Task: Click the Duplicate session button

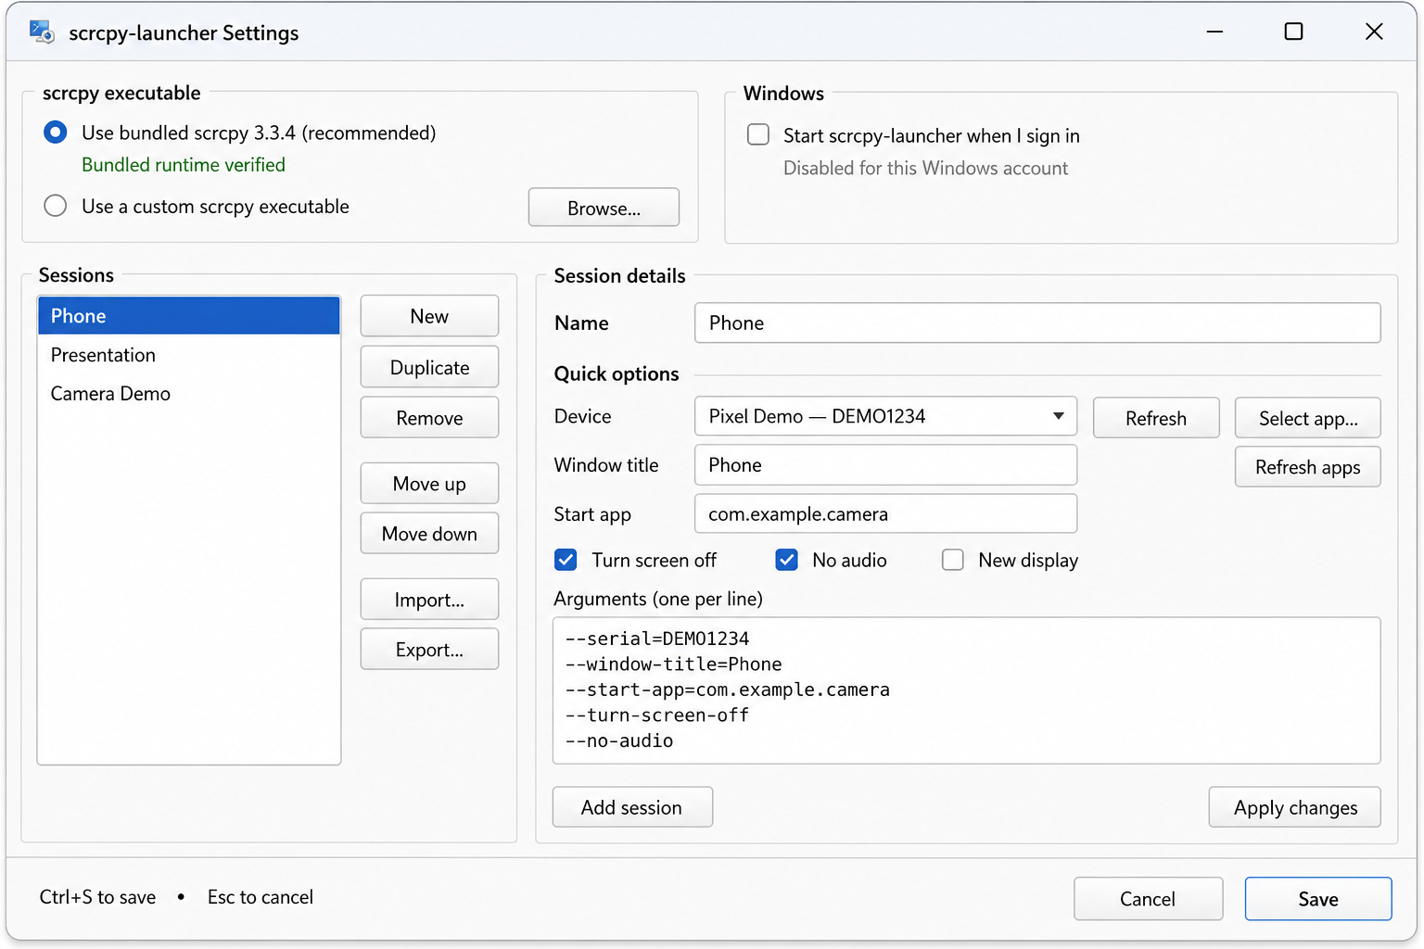Action: pos(429,367)
